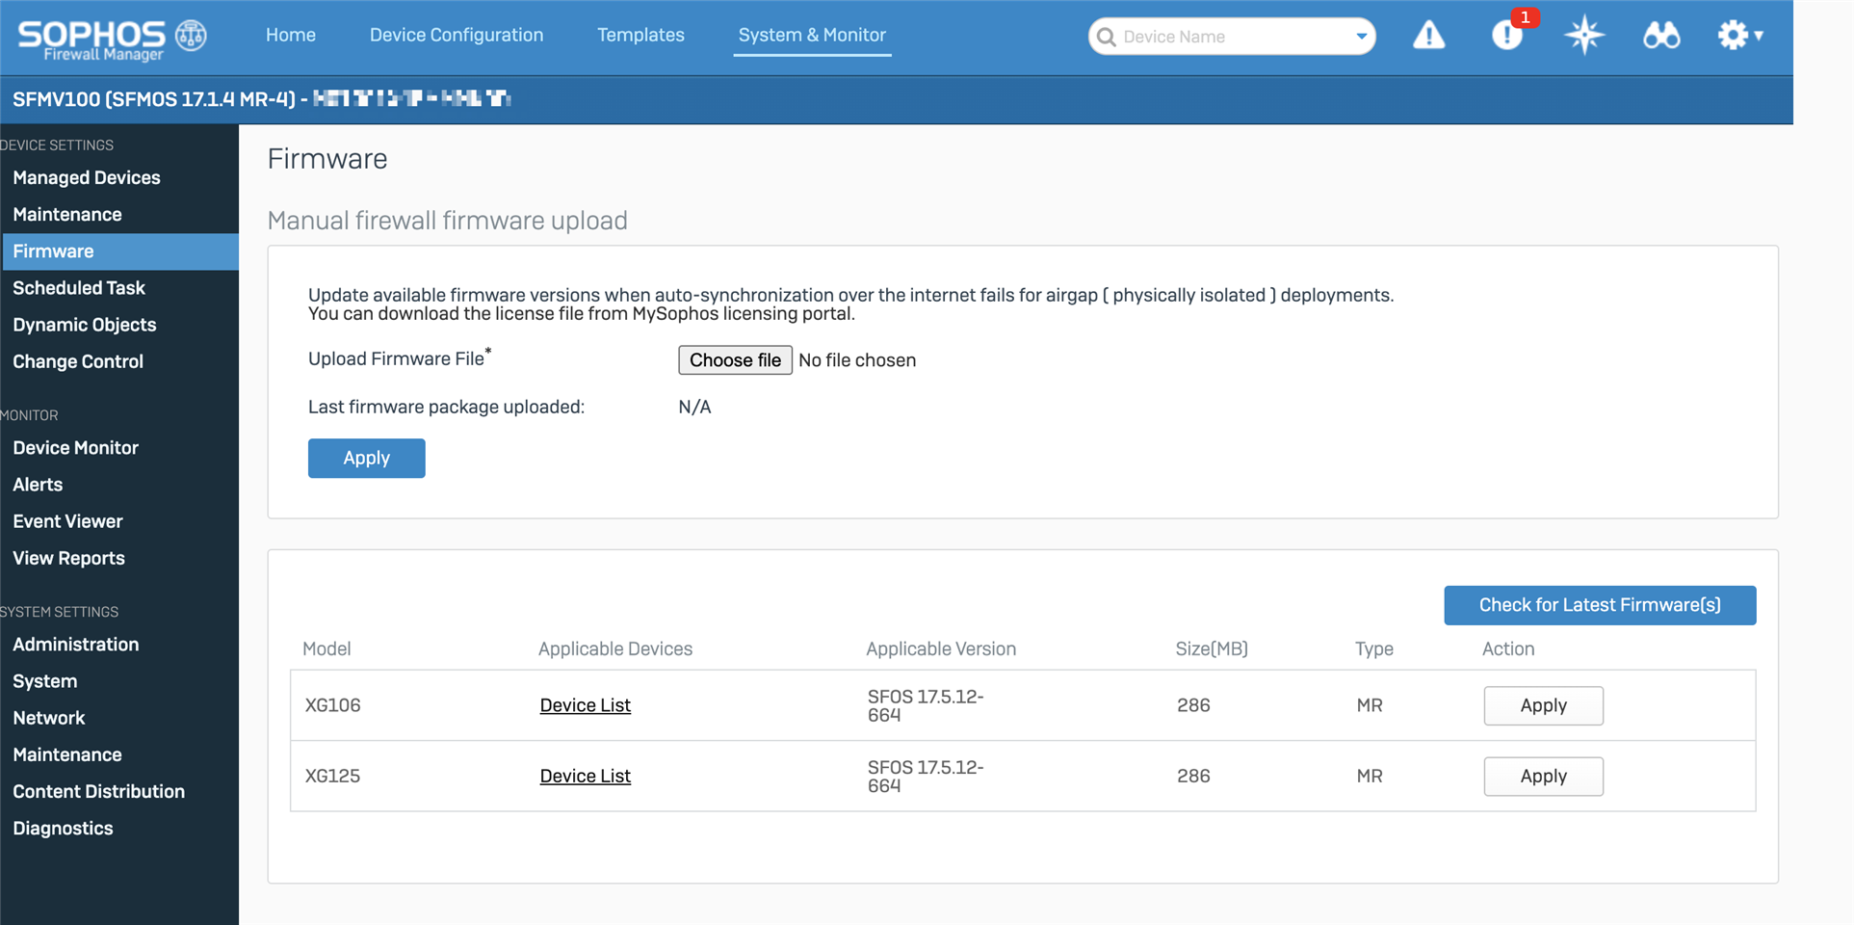Image resolution: width=1854 pixels, height=925 pixels.
Task: Go to the Home tab
Action: (x=291, y=35)
